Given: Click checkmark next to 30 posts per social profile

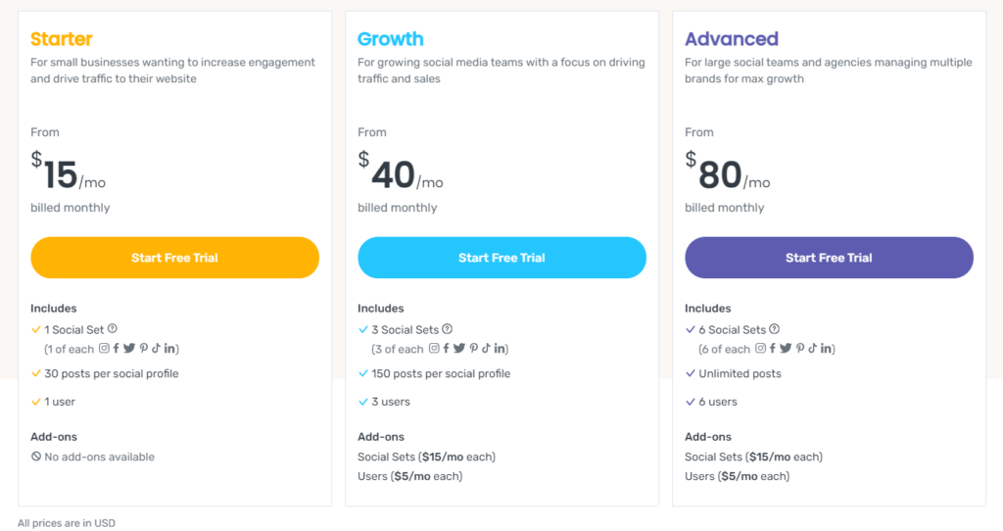Looking at the screenshot, I should click(36, 373).
